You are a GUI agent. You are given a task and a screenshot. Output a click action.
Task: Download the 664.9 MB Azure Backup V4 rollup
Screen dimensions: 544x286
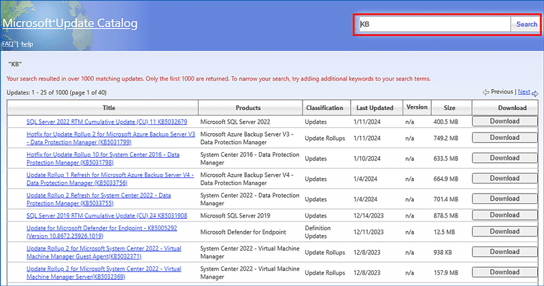[x=505, y=178]
